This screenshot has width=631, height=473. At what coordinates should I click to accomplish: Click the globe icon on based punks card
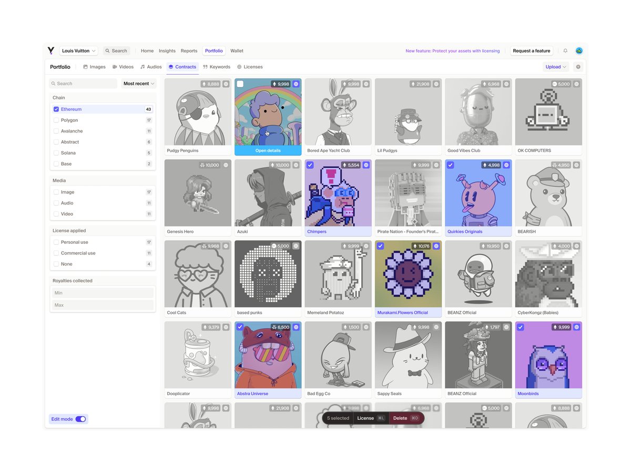(x=296, y=246)
